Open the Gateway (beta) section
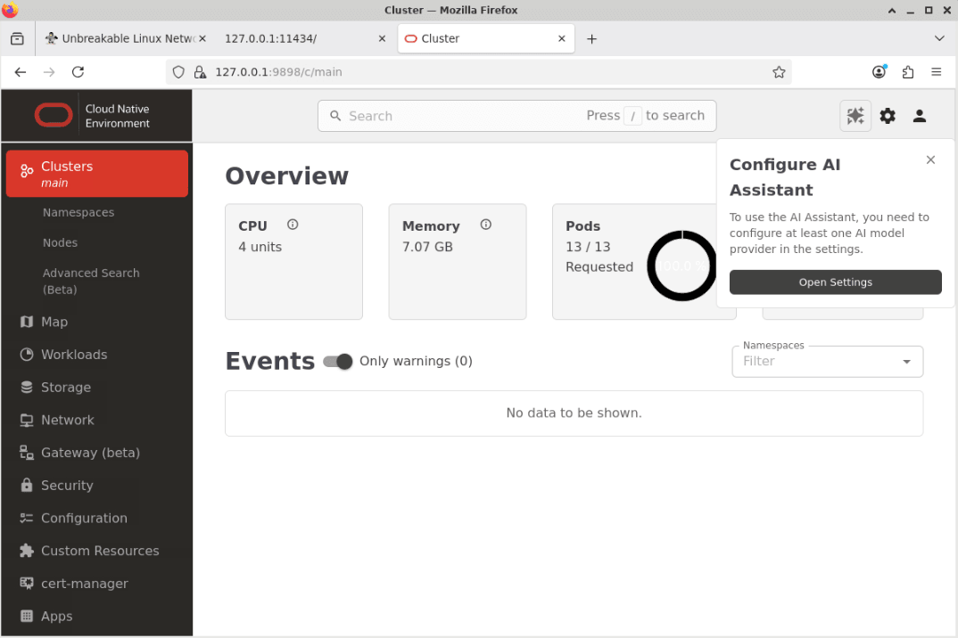This screenshot has width=958, height=638. [x=90, y=453]
